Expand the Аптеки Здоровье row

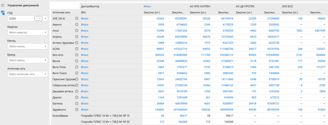point(77,43)
